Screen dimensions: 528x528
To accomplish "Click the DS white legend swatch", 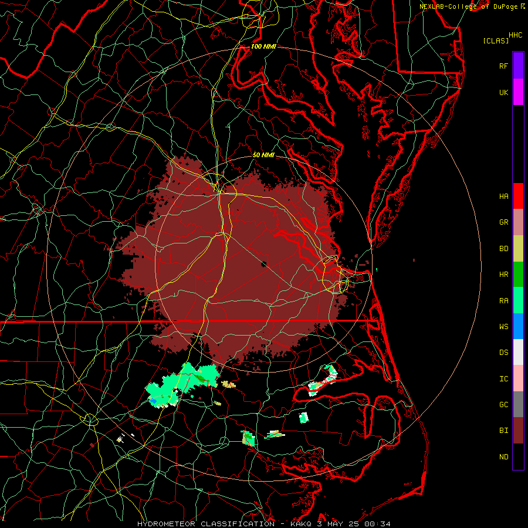I will [518, 352].
